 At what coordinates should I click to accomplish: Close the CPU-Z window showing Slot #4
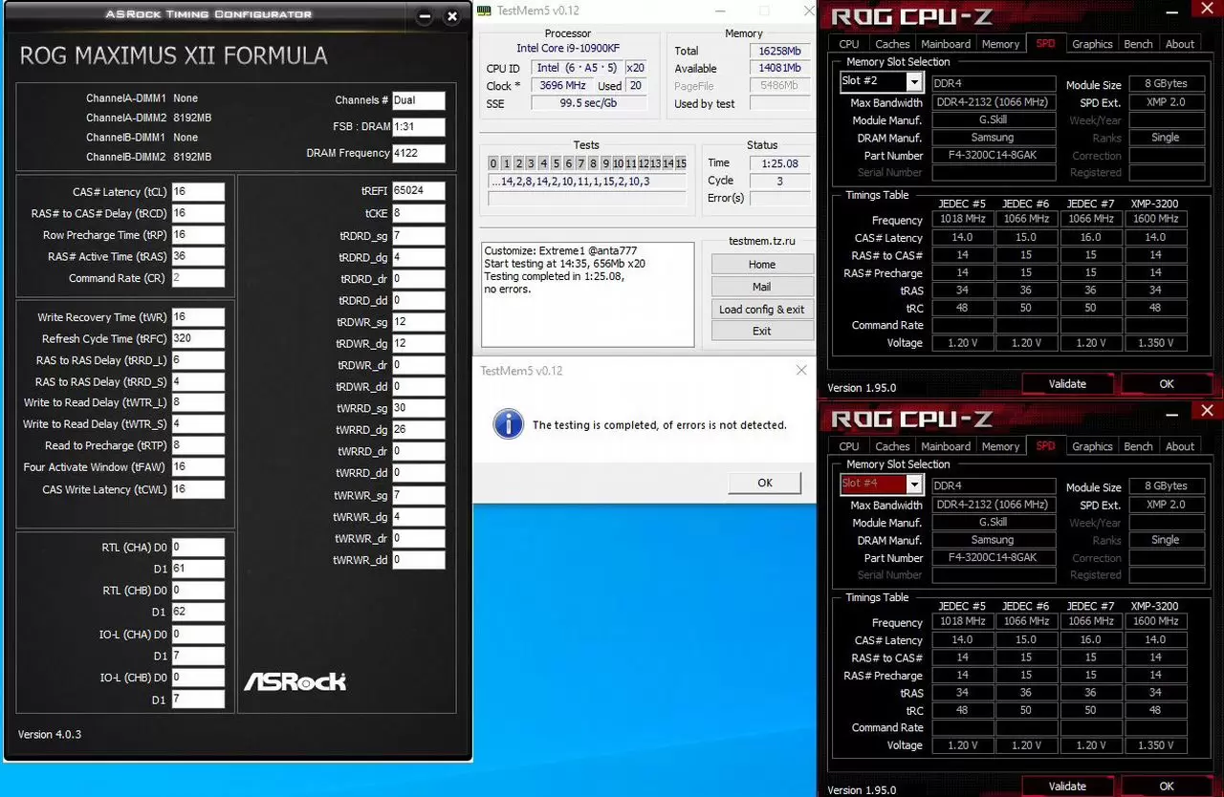[x=1207, y=412]
